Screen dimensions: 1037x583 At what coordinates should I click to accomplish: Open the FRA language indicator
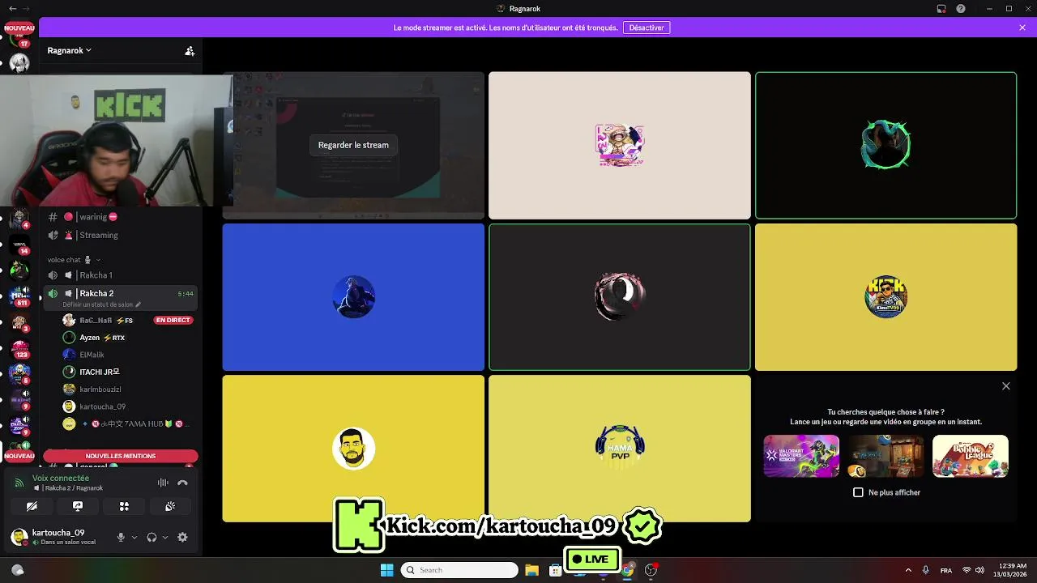(946, 570)
